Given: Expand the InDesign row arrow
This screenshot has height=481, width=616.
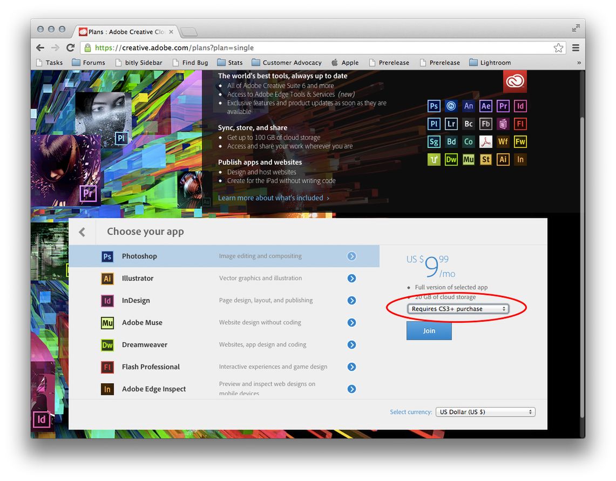Looking at the screenshot, I should coord(351,301).
